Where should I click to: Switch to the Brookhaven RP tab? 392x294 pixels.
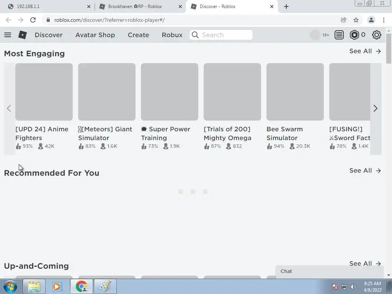(x=139, y=7)
